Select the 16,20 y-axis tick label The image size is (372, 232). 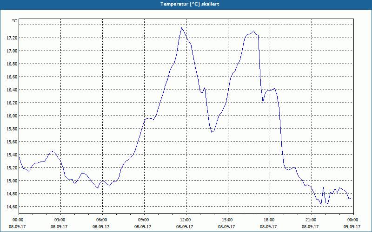coord(13,103)
